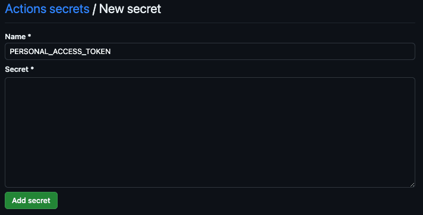Focus the empty Secret text area
Image resolution: width=423 pixels, height=215 pixels.
[x=210, y=132]
